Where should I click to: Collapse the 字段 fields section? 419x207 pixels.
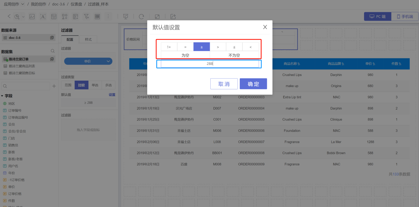(2, 96)
